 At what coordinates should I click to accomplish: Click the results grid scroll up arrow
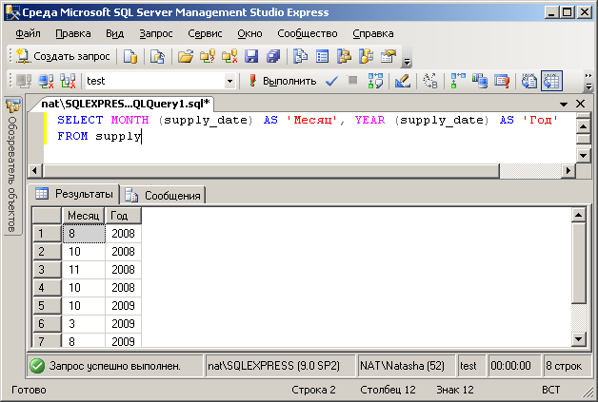pos(579,216)
